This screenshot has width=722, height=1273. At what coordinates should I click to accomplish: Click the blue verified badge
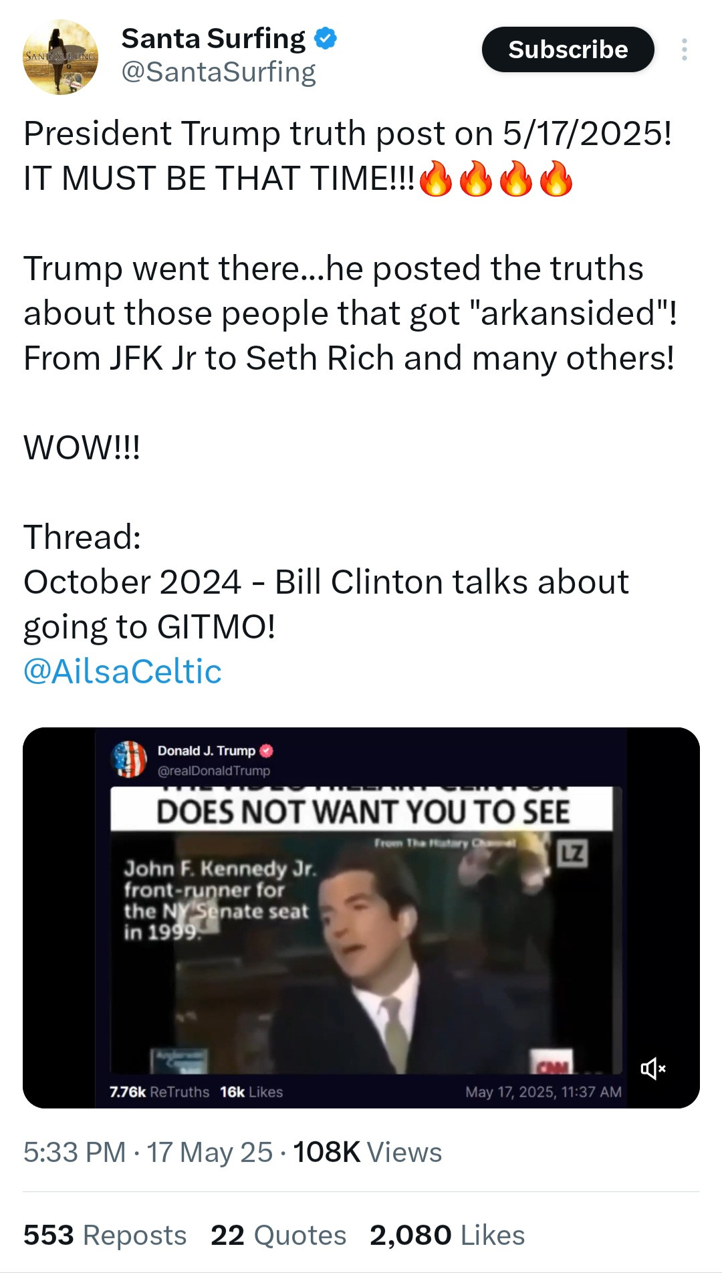pyautogui.click(x=326, y=39)
